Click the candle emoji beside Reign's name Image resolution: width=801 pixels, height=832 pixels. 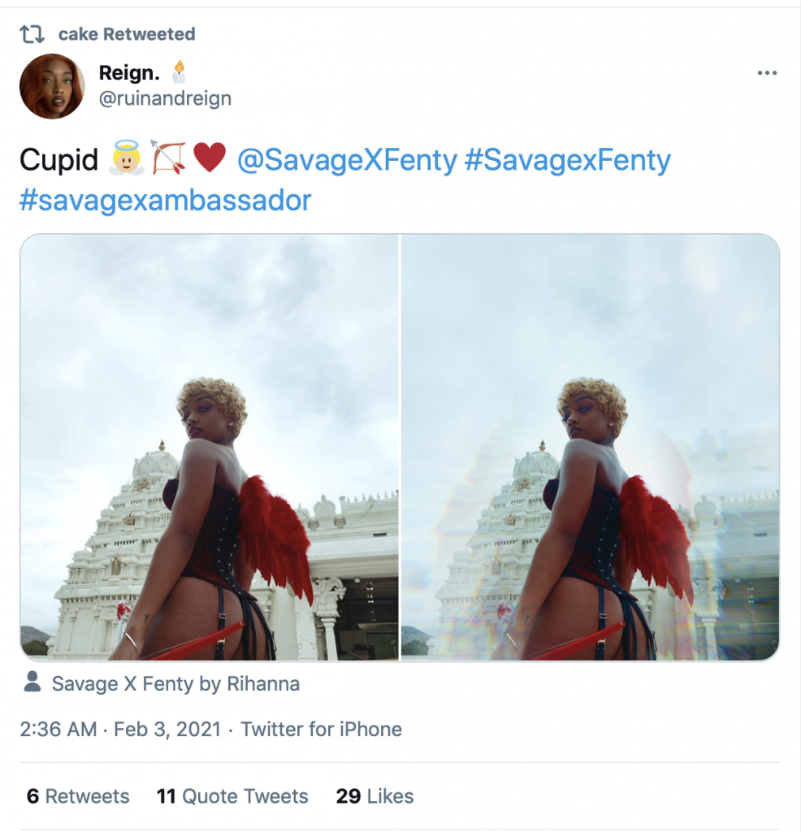click(179, 72)
